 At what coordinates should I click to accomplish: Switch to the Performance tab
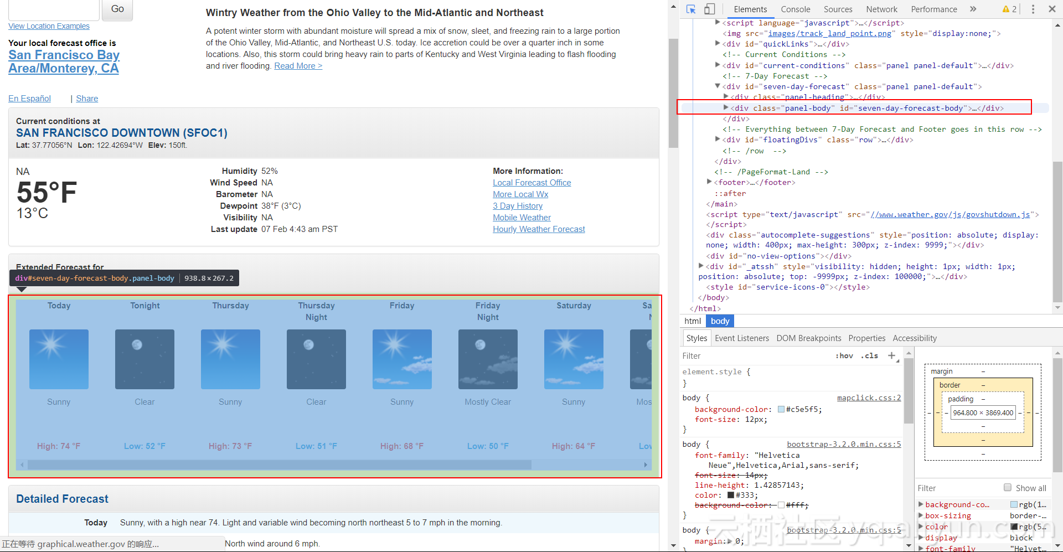934,9
